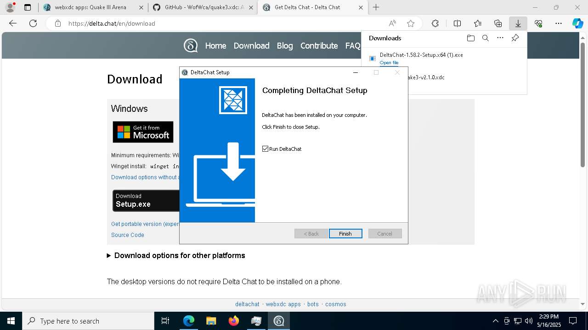Switch to GitHub WofWca/quake3.xdc tab
The height and width of the screenshot is (330, 588).
(204, 7)
